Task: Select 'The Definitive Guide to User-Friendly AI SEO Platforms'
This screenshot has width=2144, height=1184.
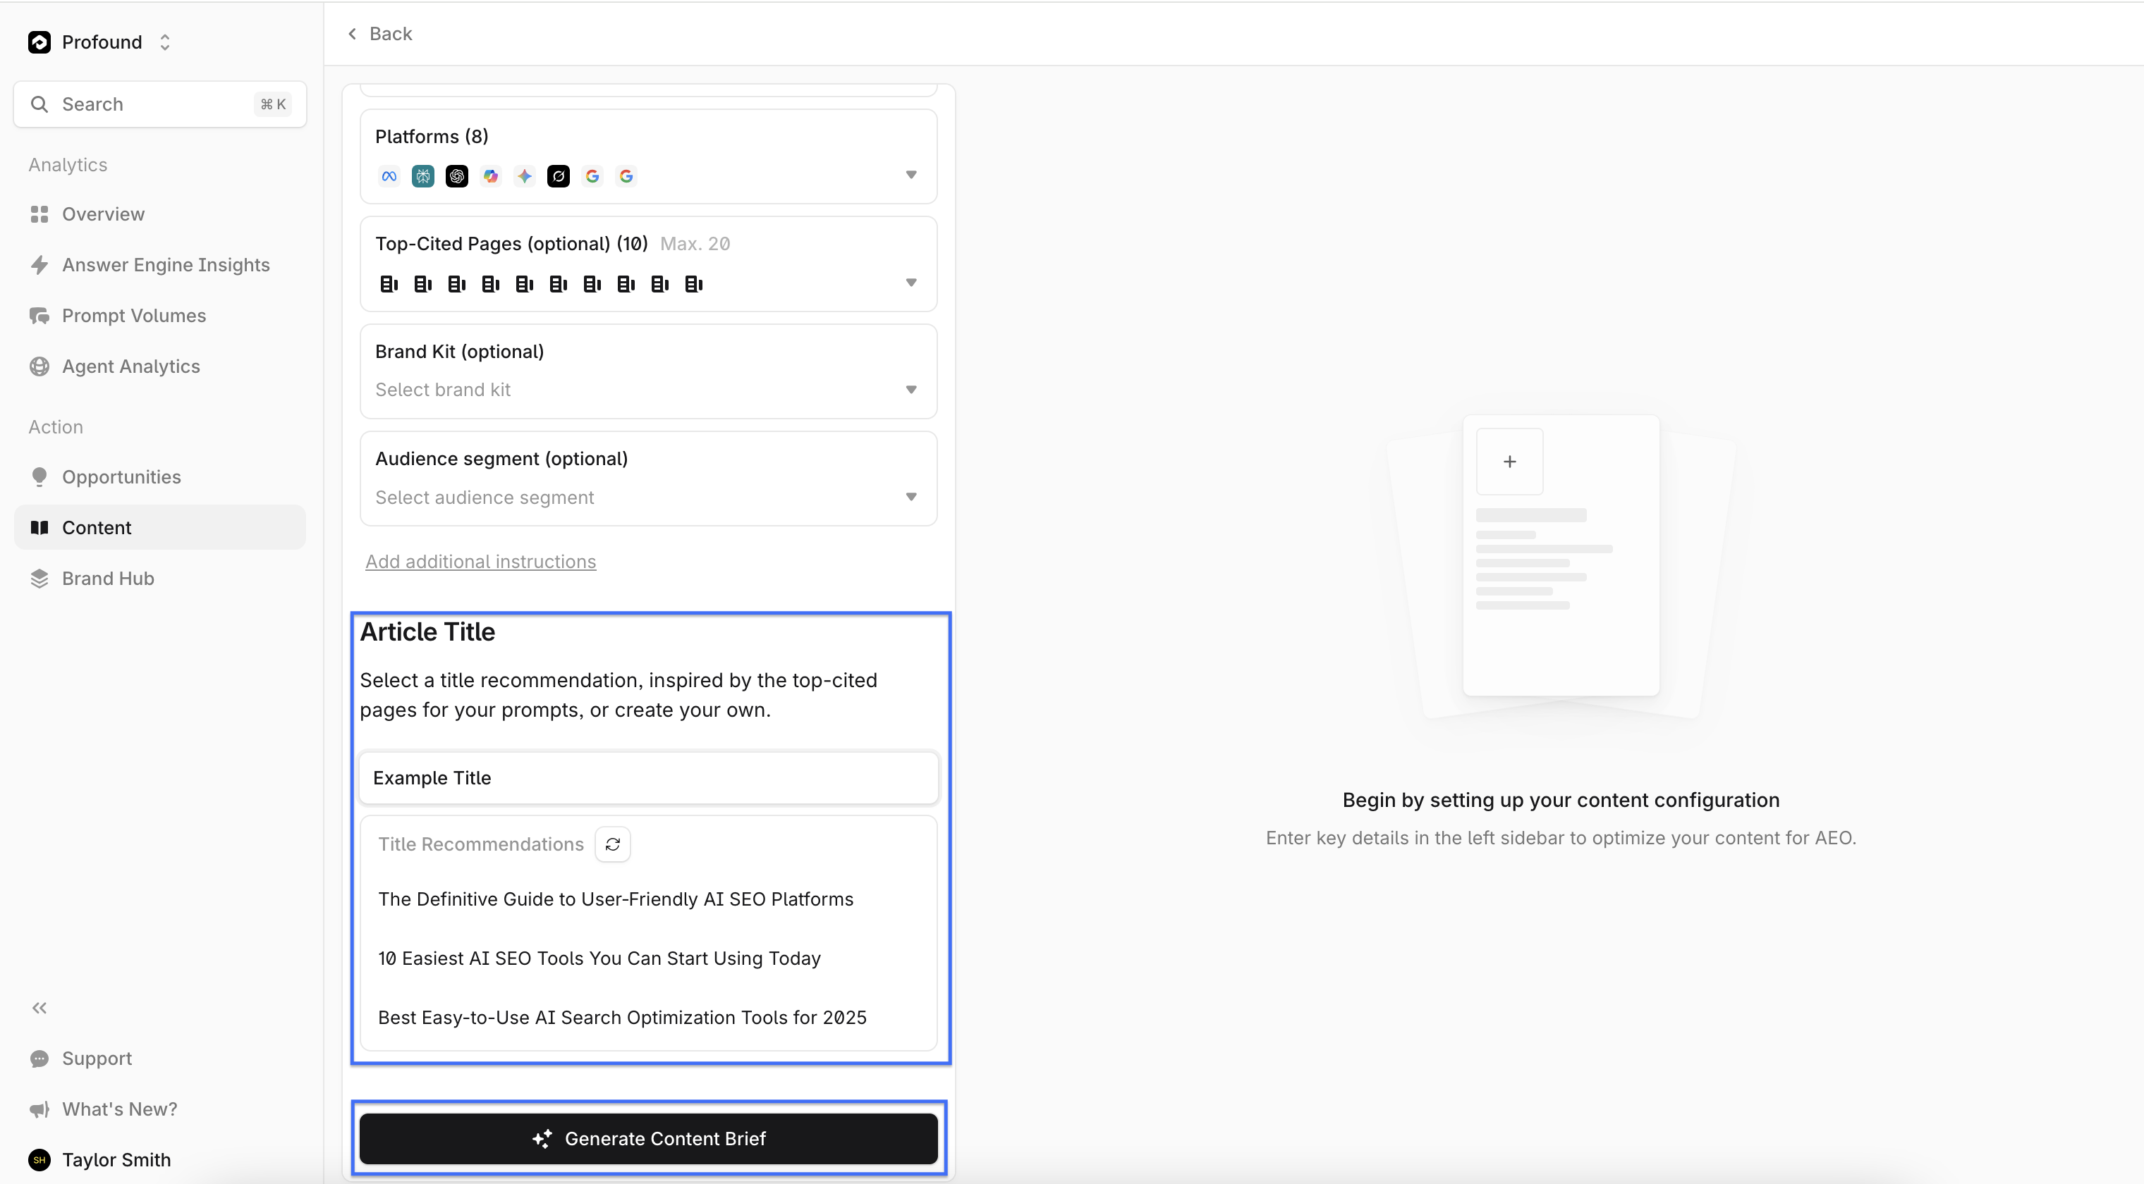Action: pos(616,900)
